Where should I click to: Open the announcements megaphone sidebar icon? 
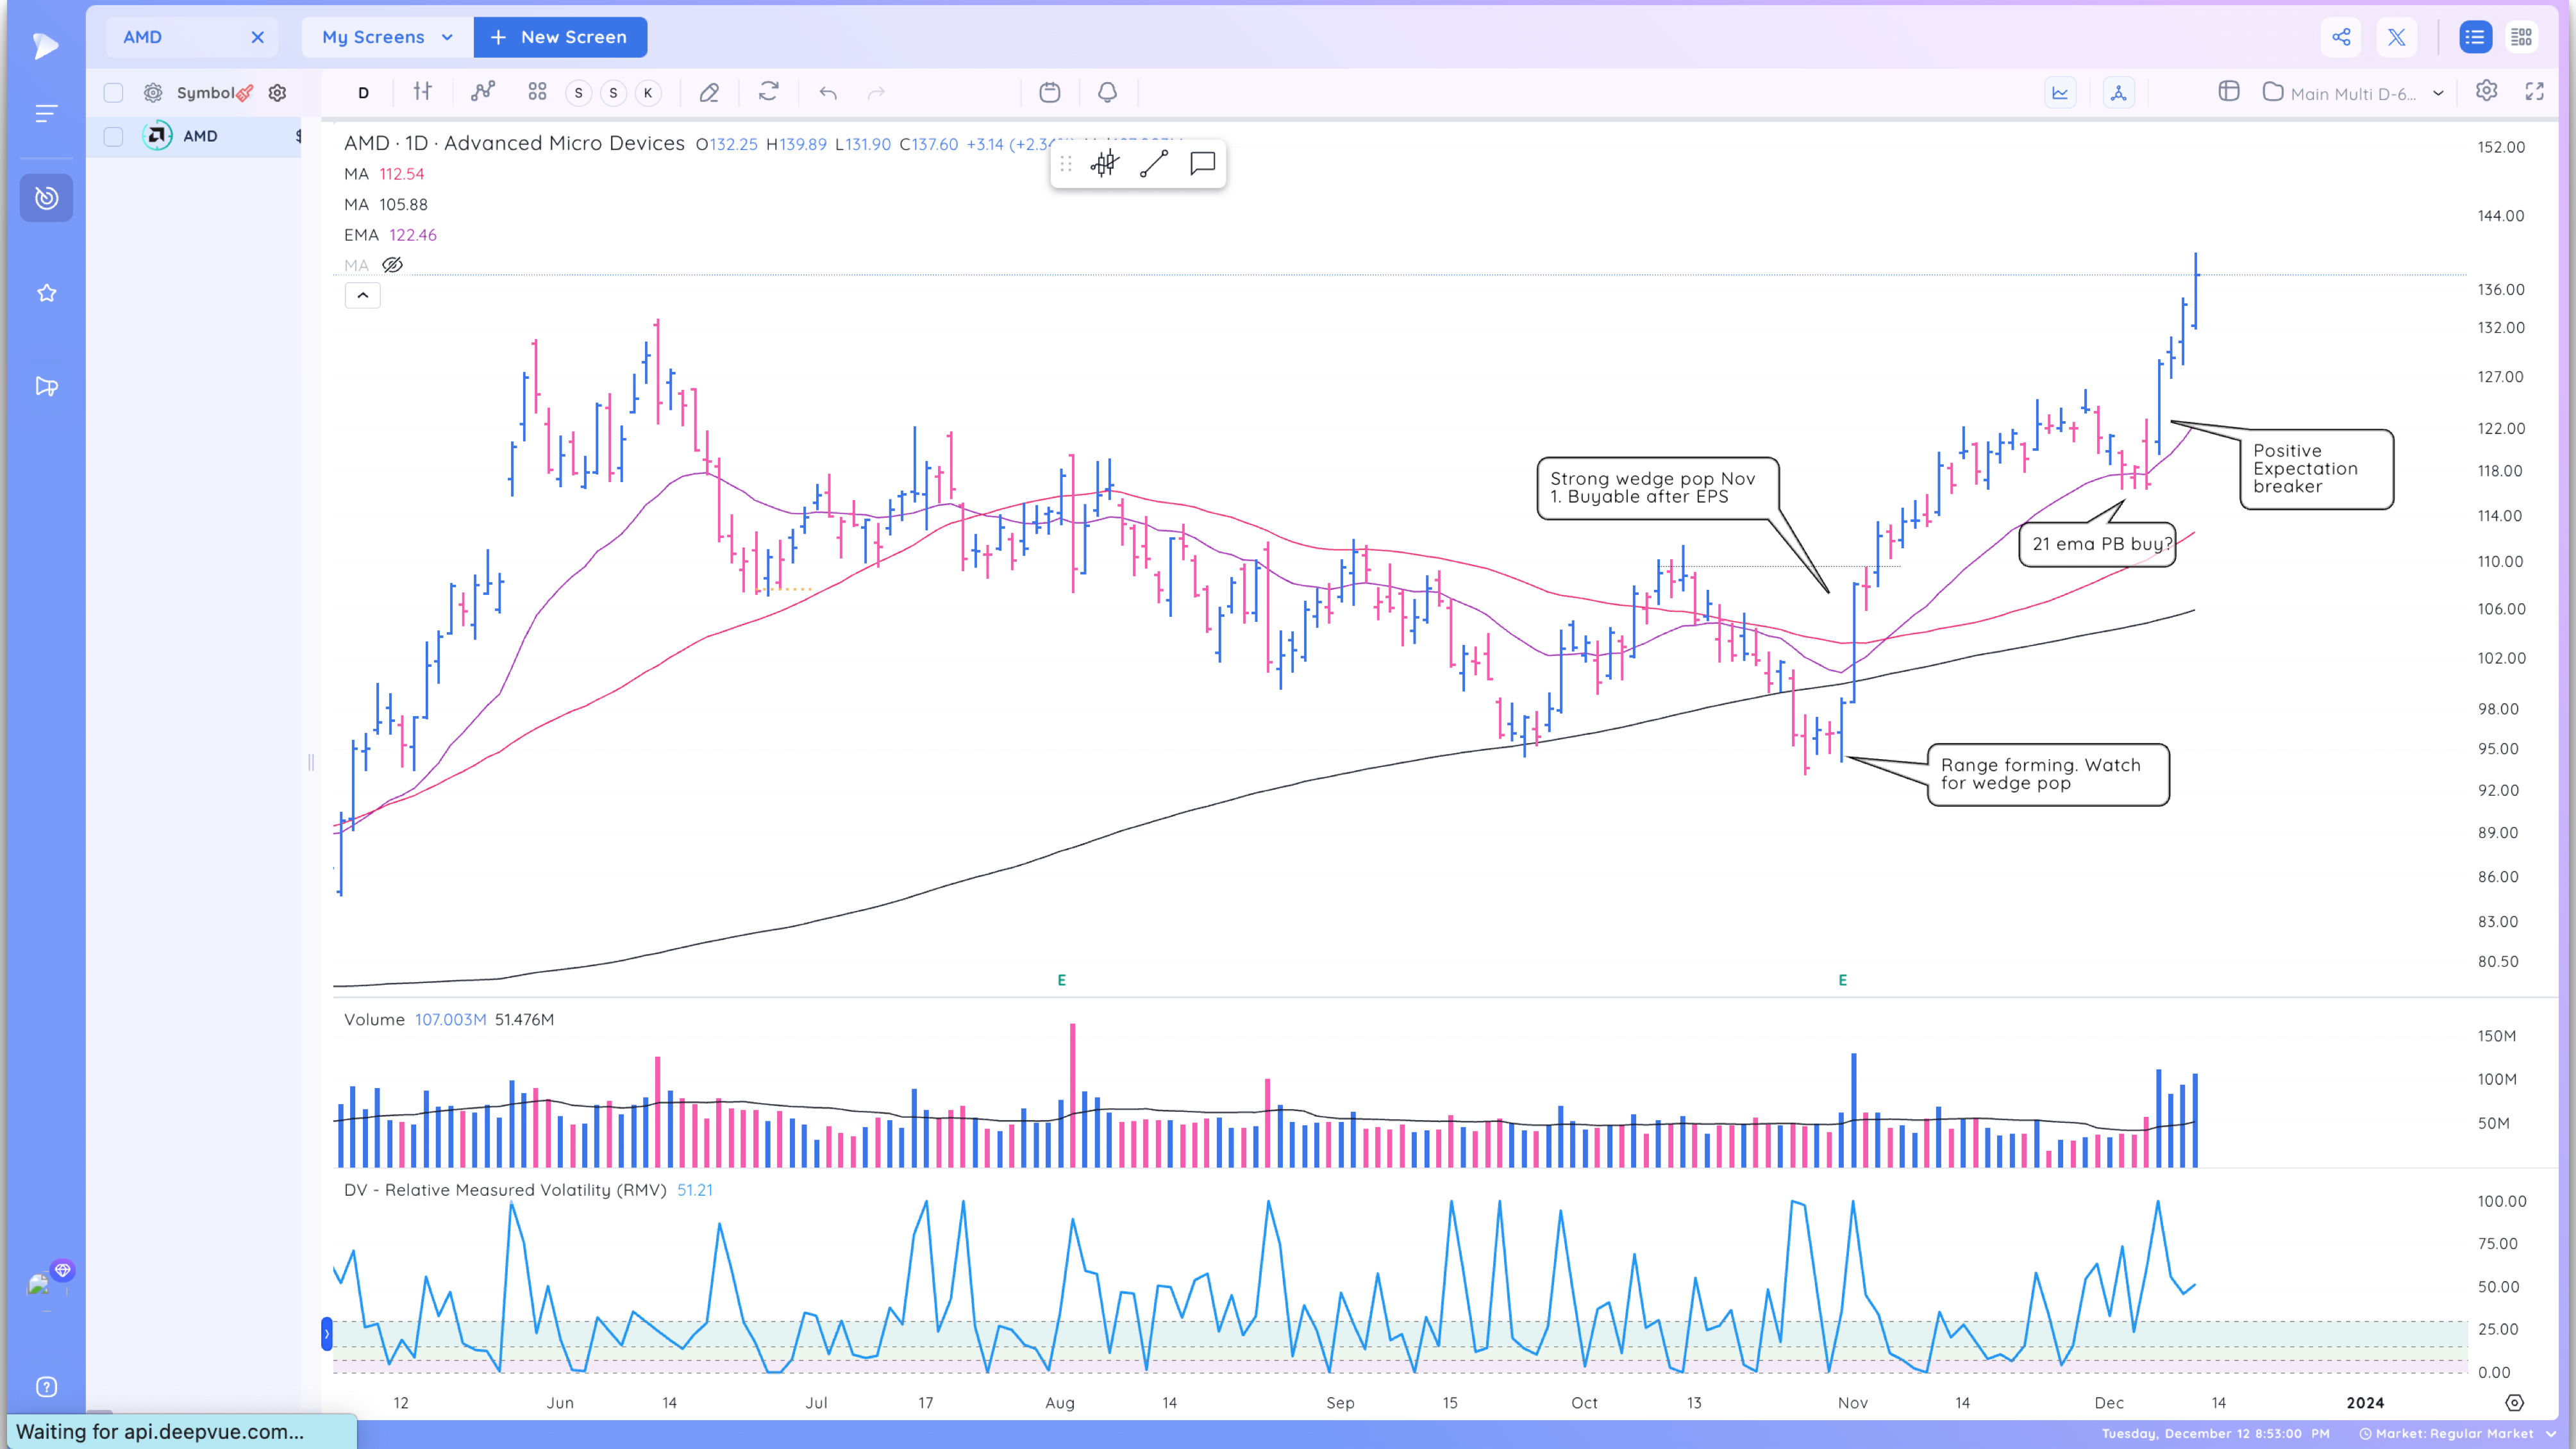point(46,386)
